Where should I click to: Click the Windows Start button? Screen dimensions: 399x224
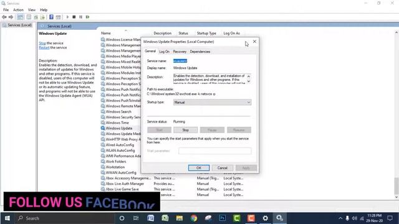tap(7, 218)
